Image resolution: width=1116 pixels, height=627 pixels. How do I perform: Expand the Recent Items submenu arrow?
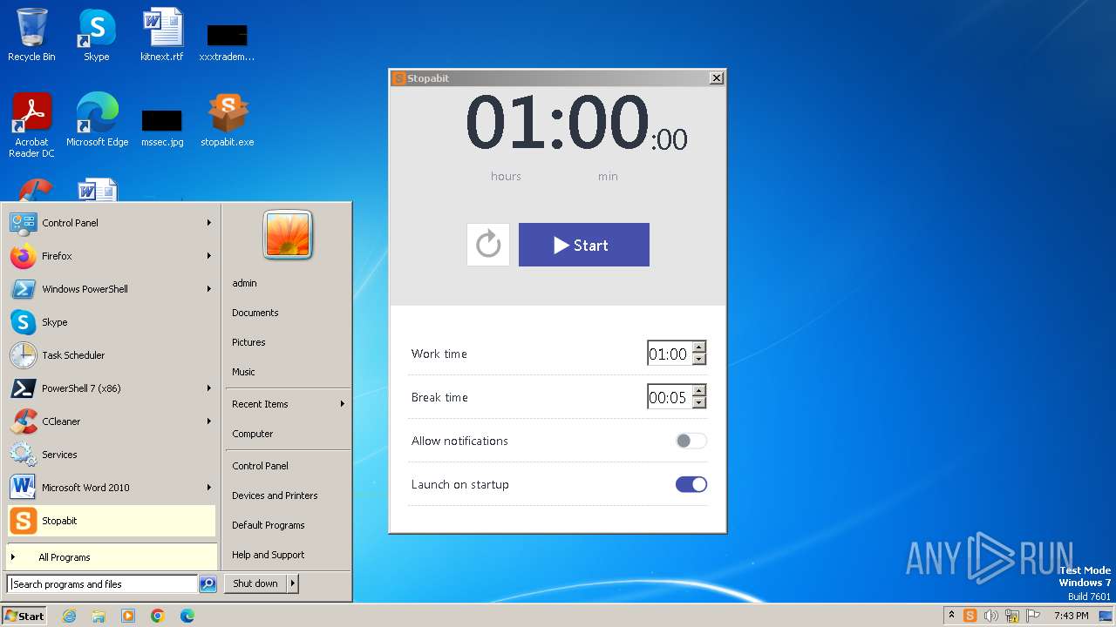(343, 404)
